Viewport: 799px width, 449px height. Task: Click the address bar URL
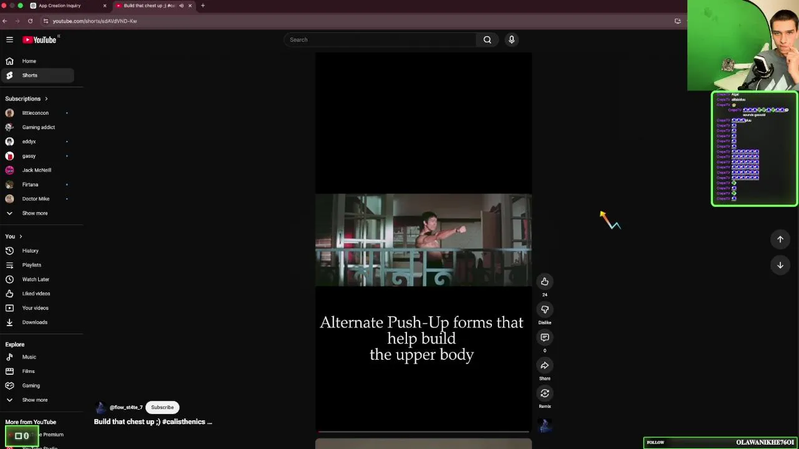[95, 21]
